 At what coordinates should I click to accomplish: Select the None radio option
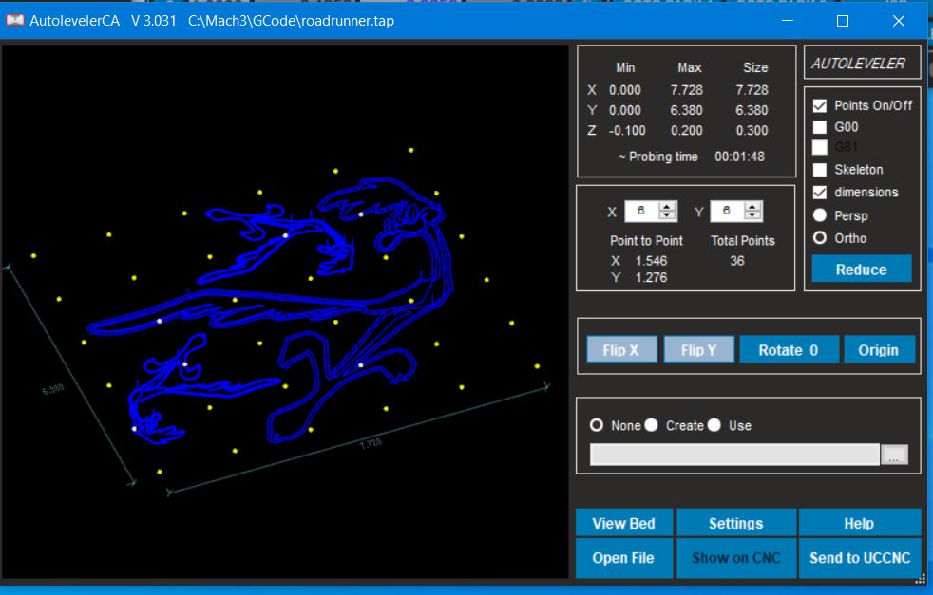coord(597,425)
